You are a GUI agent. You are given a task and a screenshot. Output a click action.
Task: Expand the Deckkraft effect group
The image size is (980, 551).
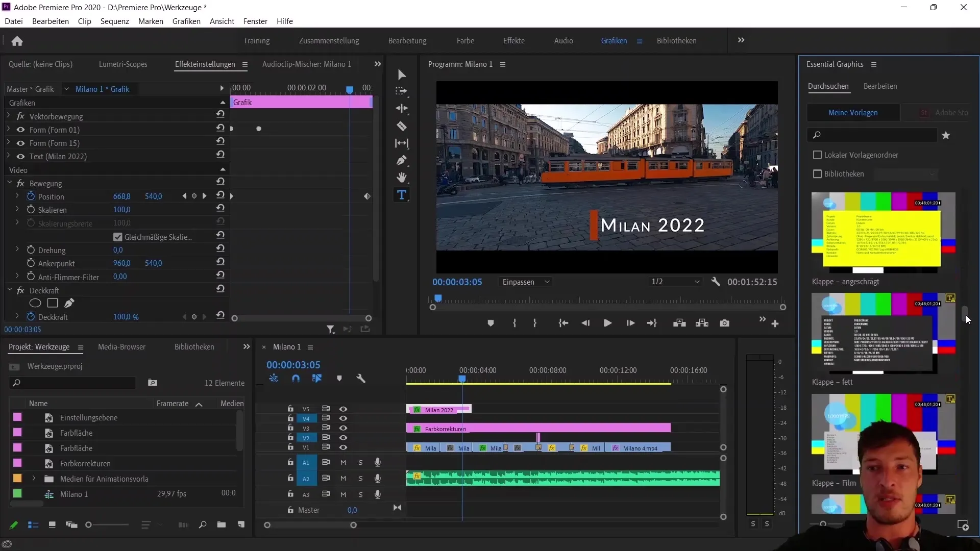[9, 290]
